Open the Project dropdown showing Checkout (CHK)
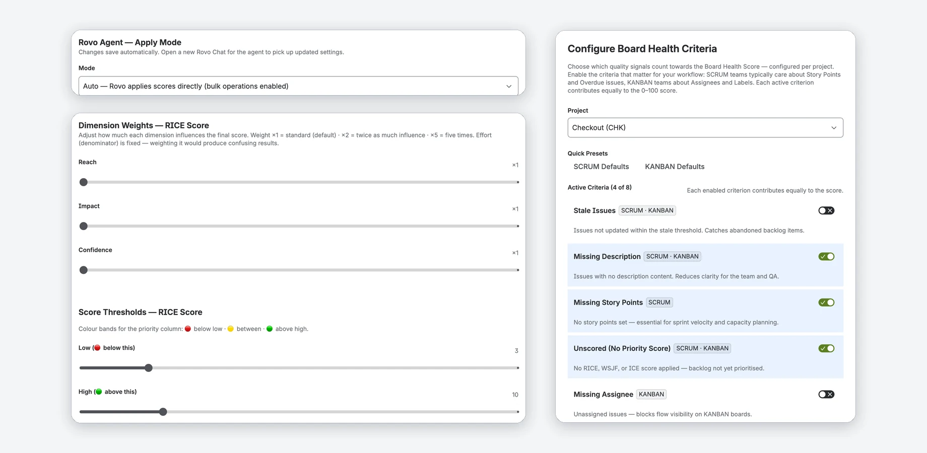This screenshot has height=453, width=927. coord(705,128)
